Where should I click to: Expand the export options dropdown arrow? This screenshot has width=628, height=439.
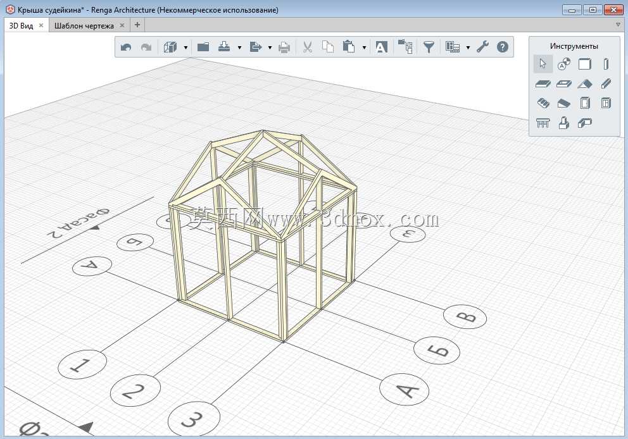coord(270,47)
